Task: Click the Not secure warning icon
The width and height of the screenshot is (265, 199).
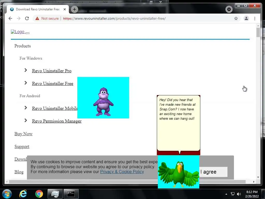Action: tap(37, 18)
